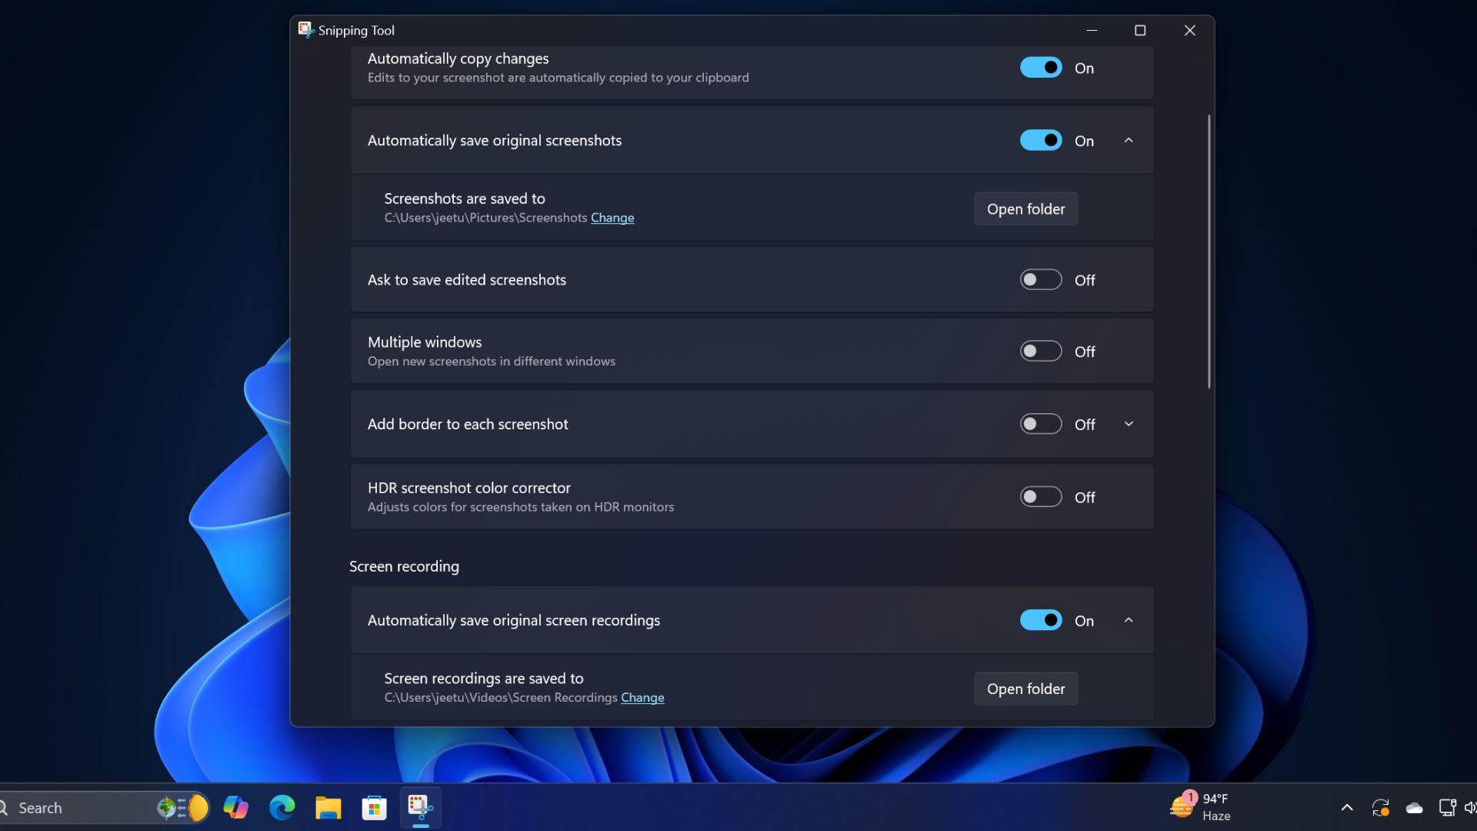Expand the Add border to each screenshot options

click(1129, 423)
